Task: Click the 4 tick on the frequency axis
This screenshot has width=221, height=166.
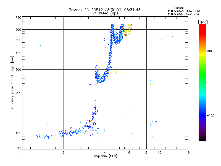Action: tap(105, 152)
